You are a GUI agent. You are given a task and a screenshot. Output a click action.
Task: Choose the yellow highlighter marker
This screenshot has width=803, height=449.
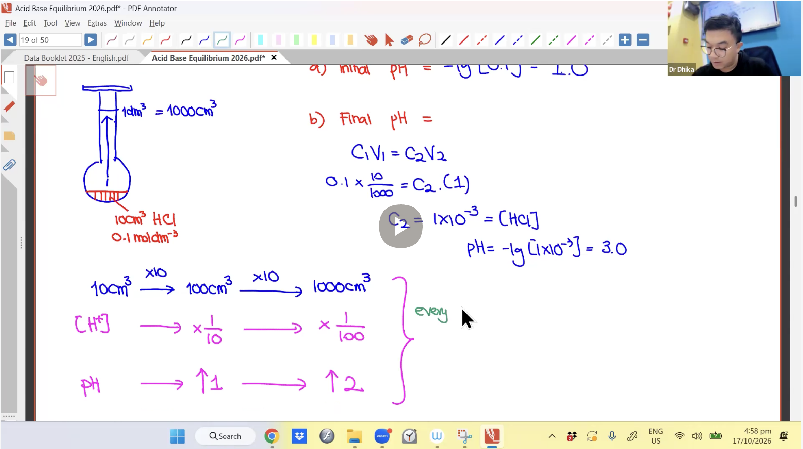coord(314,40)
